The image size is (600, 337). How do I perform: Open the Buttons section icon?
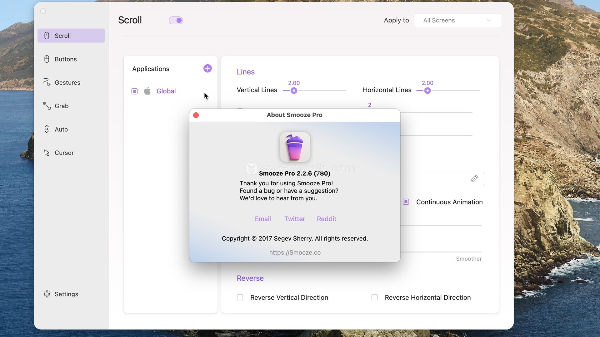click(47, 59)
